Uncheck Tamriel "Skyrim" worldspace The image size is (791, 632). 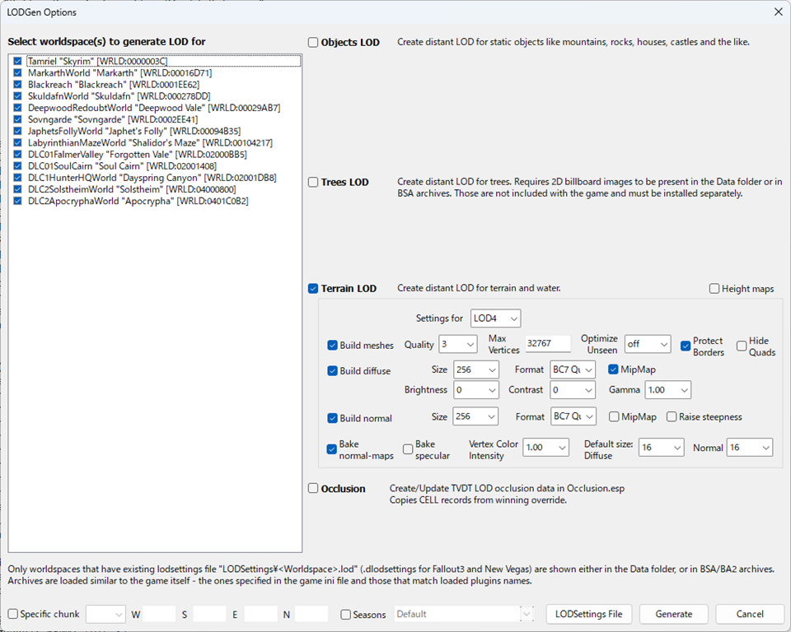pyautogui.click(x=17, y=61)
